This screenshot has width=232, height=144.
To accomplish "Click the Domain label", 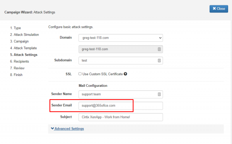I will 66,37.
